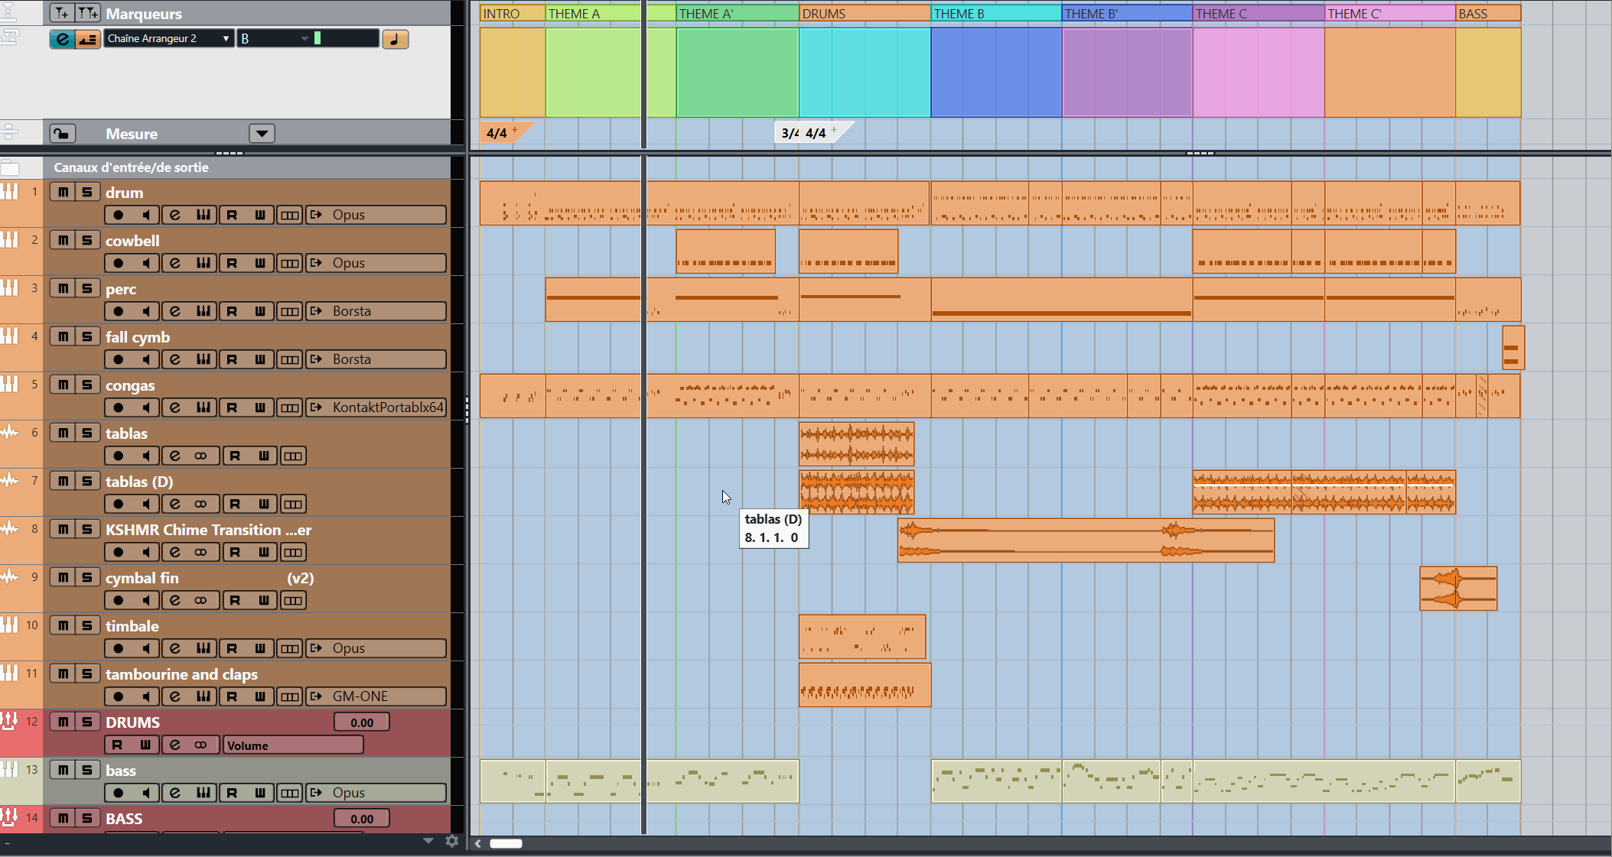The width and height of the screenshot is (1612, 857).
Task: Click the output routing icon on fall cymb track
Action: [x=315, y=359]
